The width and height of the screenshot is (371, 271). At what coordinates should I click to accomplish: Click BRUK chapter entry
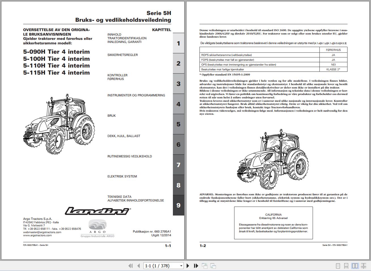click(112, 116)
